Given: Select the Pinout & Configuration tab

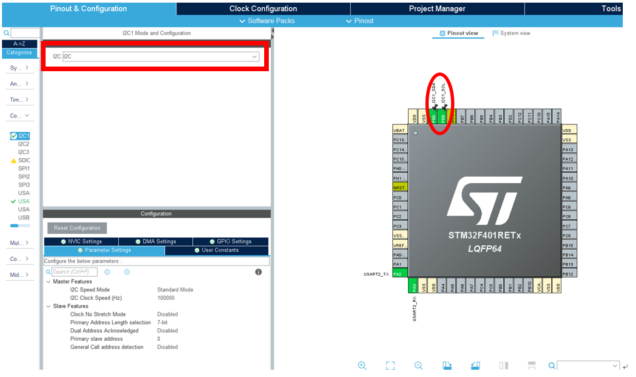Looking at the screenshot, I should click(89, 9).
